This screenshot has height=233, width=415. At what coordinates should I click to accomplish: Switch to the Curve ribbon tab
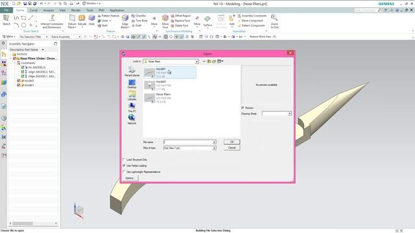click(34, 10)
